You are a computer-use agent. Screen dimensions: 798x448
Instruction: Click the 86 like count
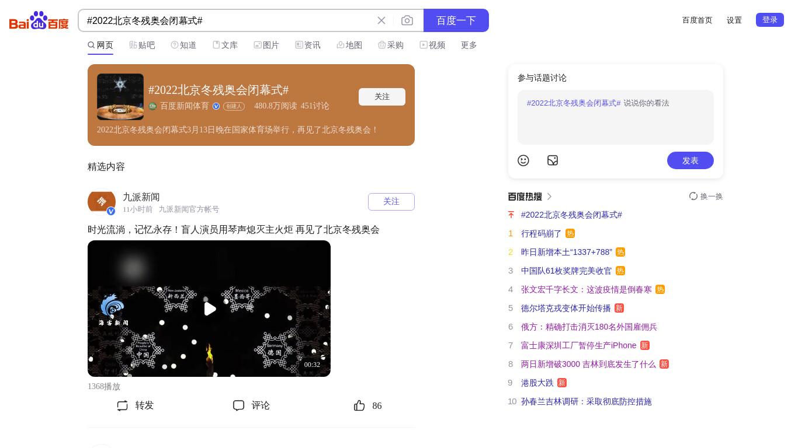pos(377,406)
